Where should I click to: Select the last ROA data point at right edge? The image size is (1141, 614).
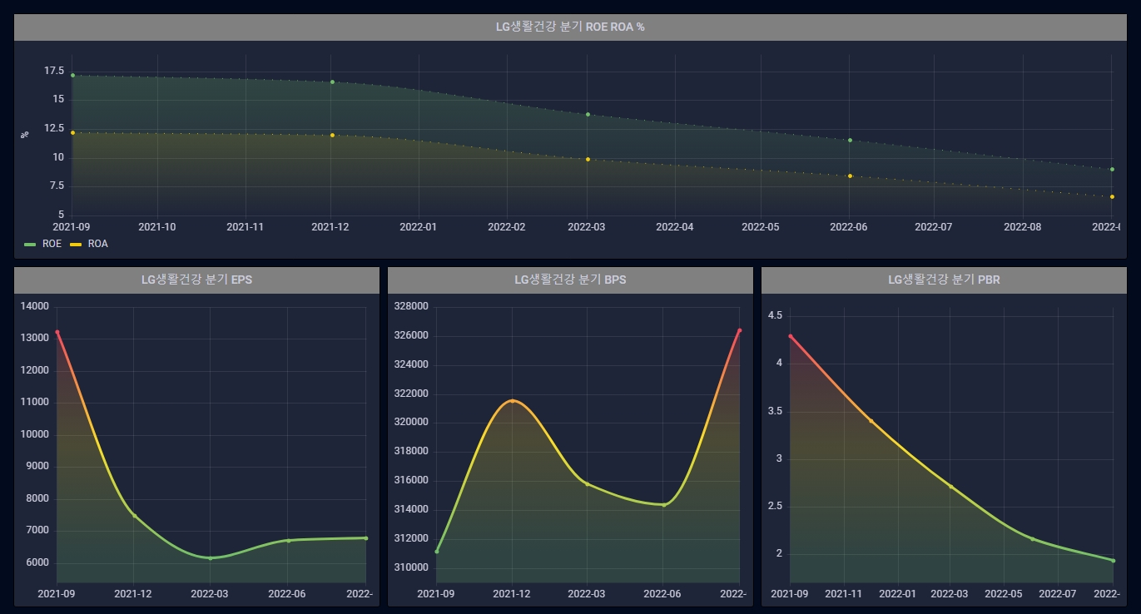(1112, 196)
